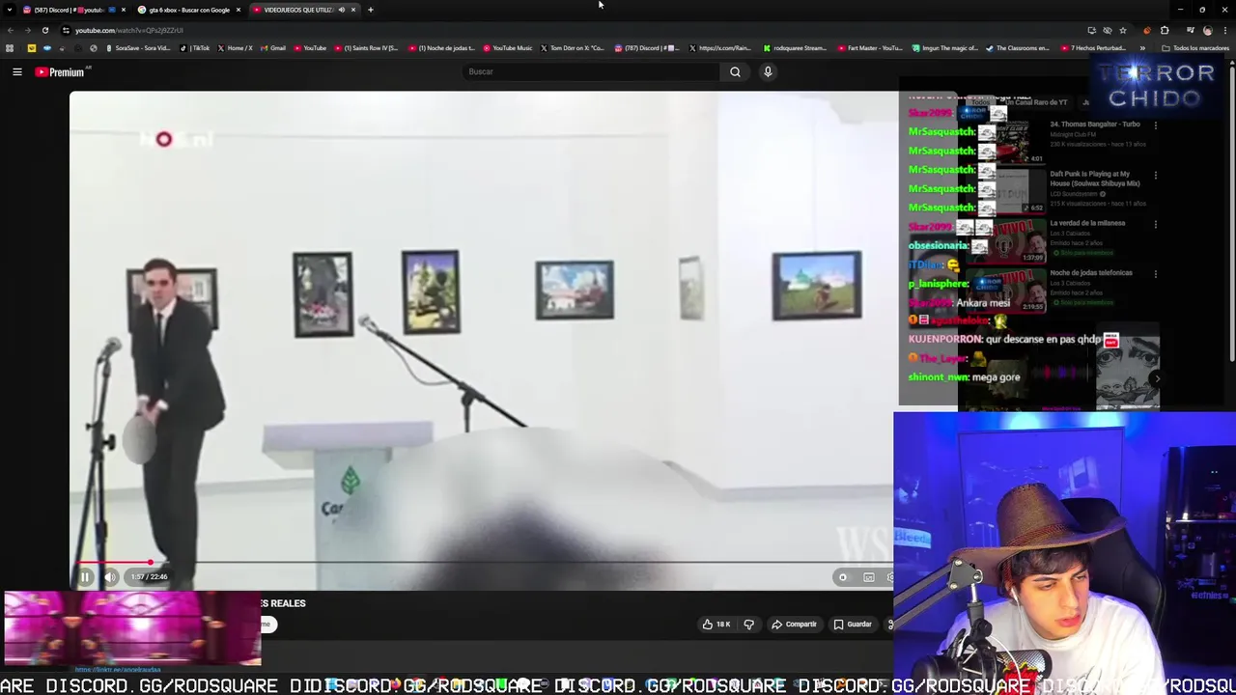Open Chrome three-dot menu

pyautogui.click(x=1223, y=30)
